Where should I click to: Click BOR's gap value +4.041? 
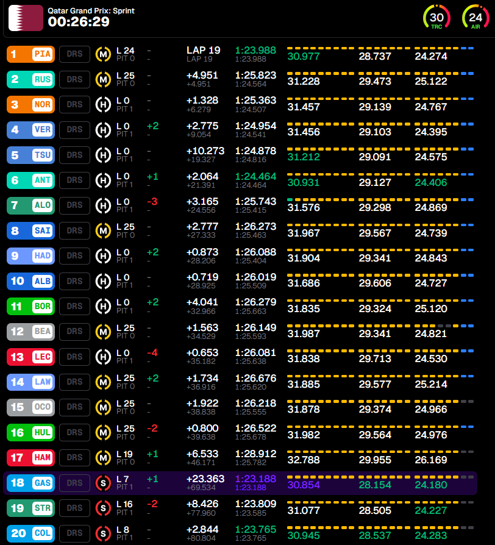click(x=202, y=302)
